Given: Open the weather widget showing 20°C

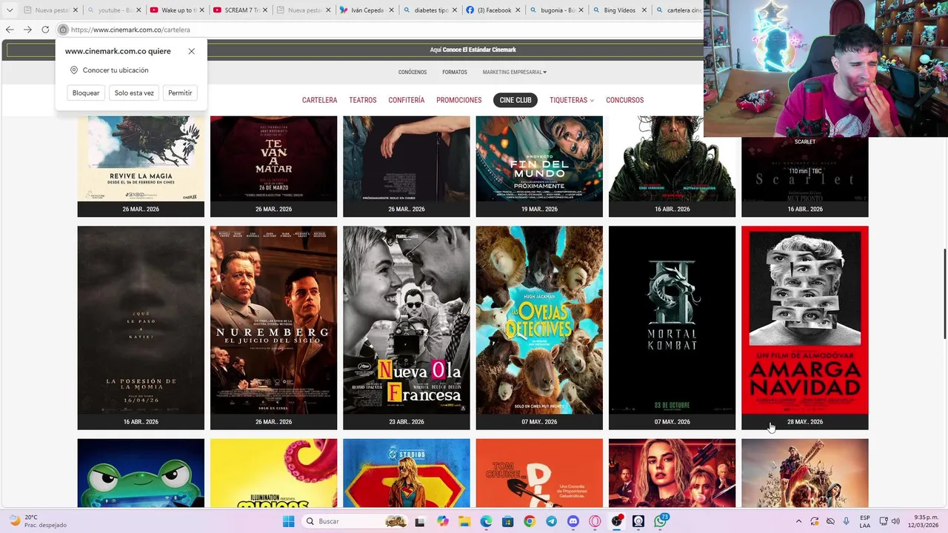Looking at the screenshot, I should (x=36, y=521).
